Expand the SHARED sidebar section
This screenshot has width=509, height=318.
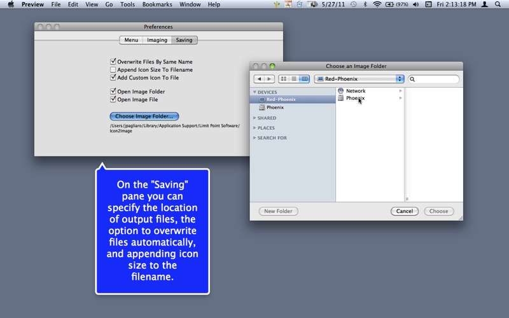click(254, 118)
